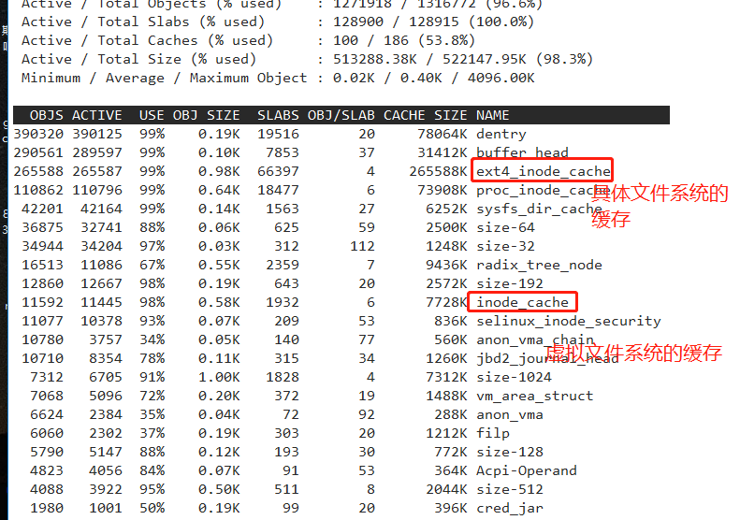Screen dimensions: 740x520
Task: Select the ext4_inode_cache entry
Action: [x=544, y=171]
